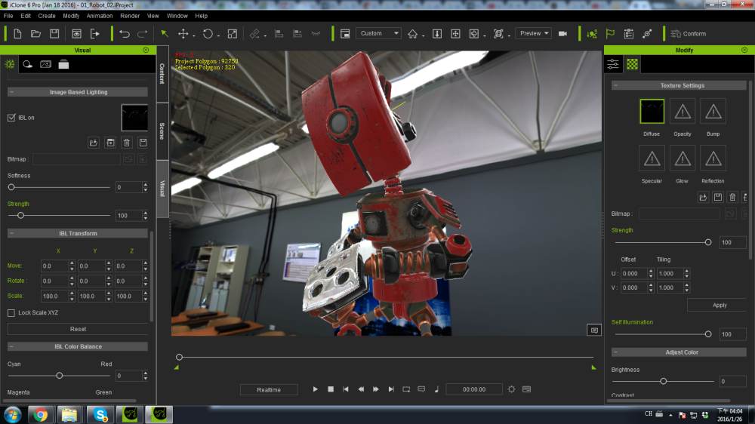Enable Lock Scale XYZ checkbox
Viewport: 755px width, 424px height.
[11, 312]
